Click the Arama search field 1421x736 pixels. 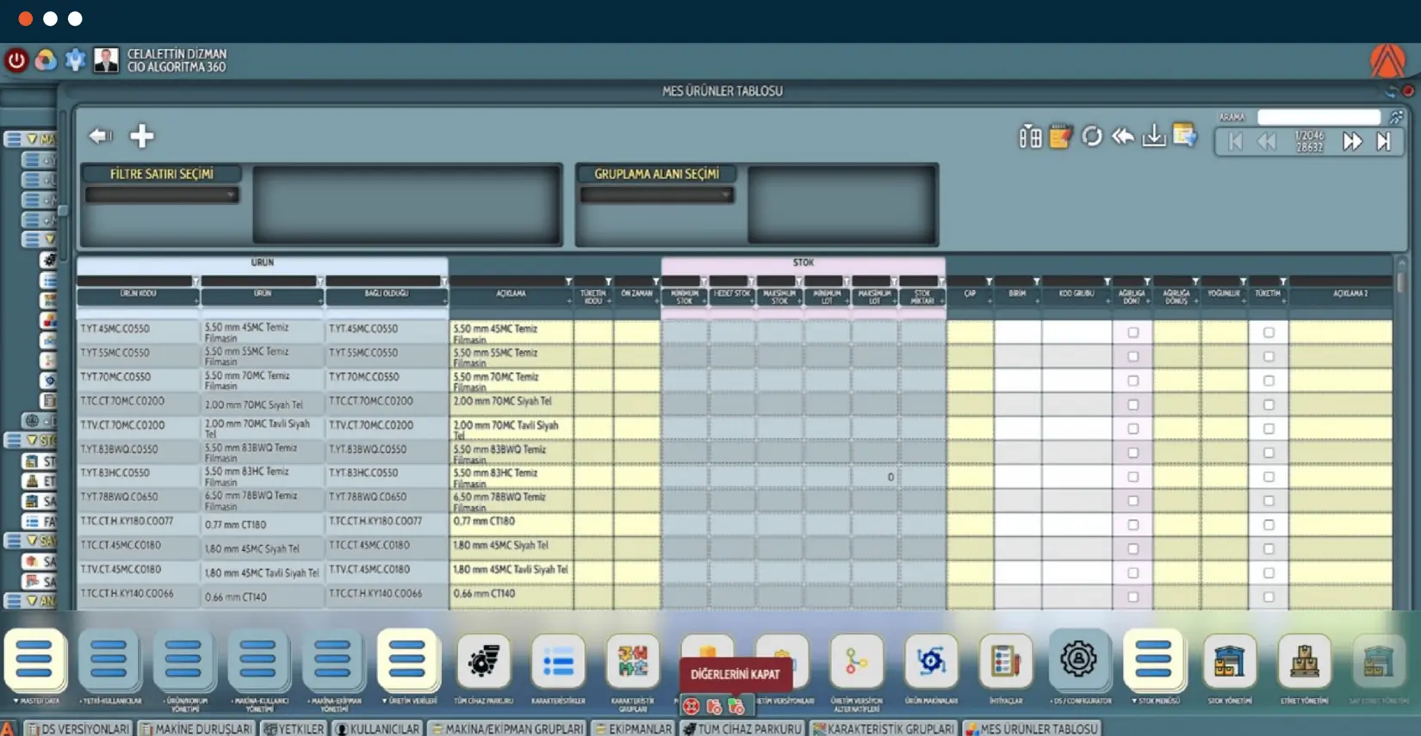pyautogui.click(x=1318, y=117)
